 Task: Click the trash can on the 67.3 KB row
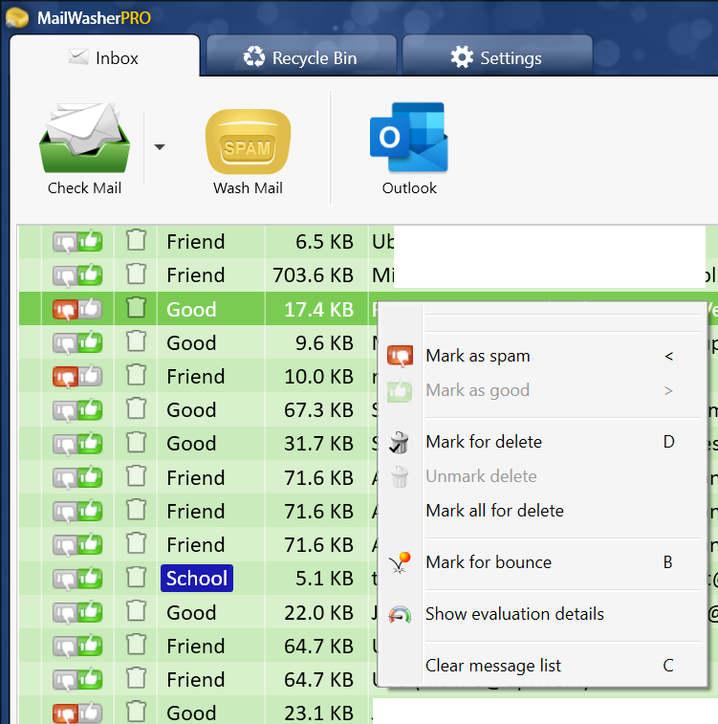coord(136,409)
